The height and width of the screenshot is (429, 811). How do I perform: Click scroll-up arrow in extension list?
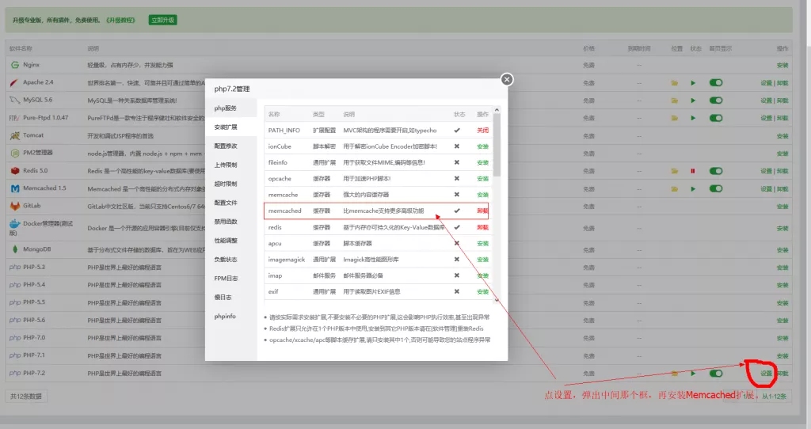pos(497,110)
